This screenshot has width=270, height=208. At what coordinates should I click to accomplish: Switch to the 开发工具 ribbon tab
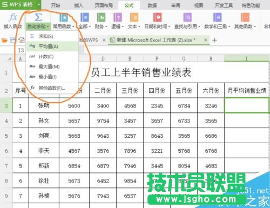[x=224, y=5]
